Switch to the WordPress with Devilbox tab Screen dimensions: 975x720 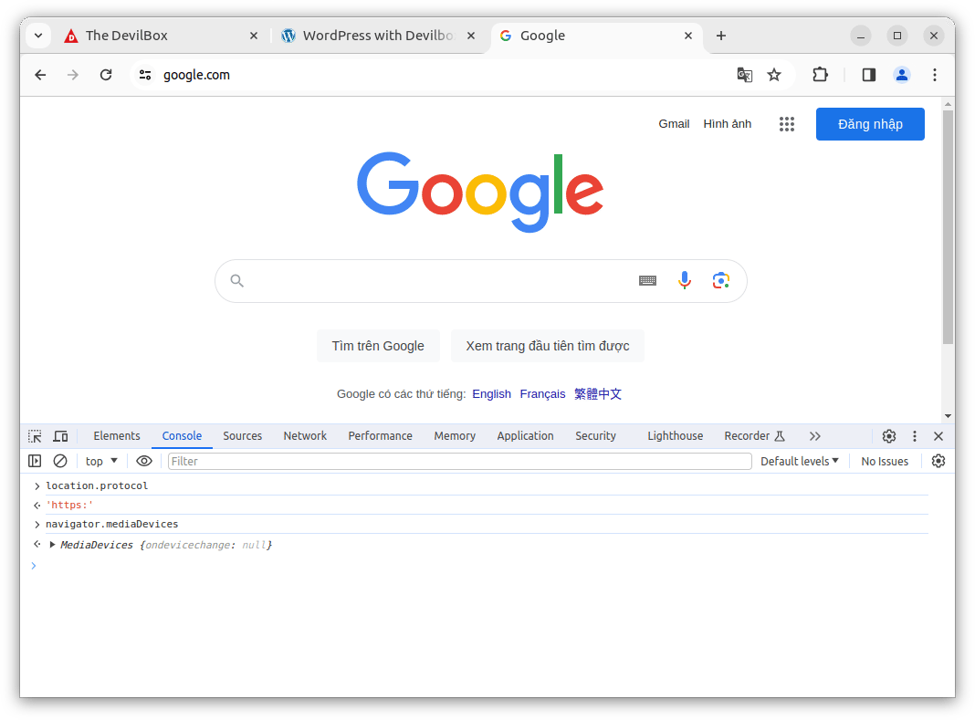click(x=378, y=36)
